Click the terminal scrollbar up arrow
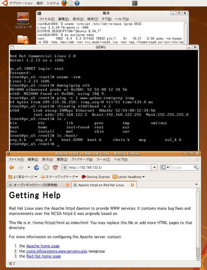The width and height of the screenshot is (207, 270). click(x=186, y=24)
